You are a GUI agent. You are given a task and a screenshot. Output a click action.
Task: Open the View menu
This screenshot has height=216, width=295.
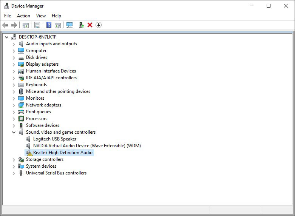(41, 16)
